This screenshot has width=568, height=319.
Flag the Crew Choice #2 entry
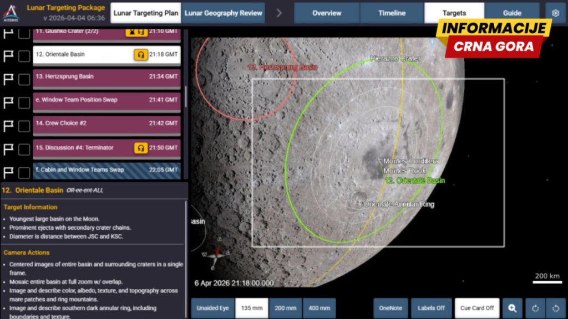(x=8, y=126)
